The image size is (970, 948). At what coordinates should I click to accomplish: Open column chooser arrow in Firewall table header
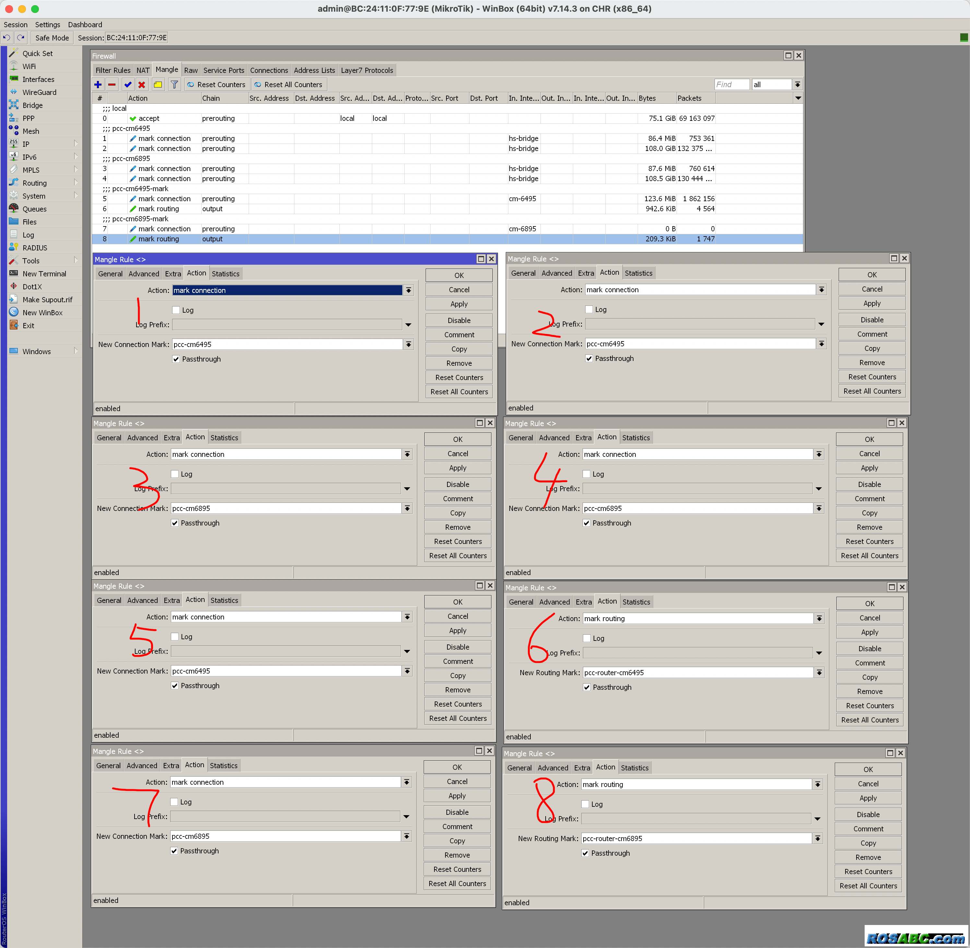[798, 98]
